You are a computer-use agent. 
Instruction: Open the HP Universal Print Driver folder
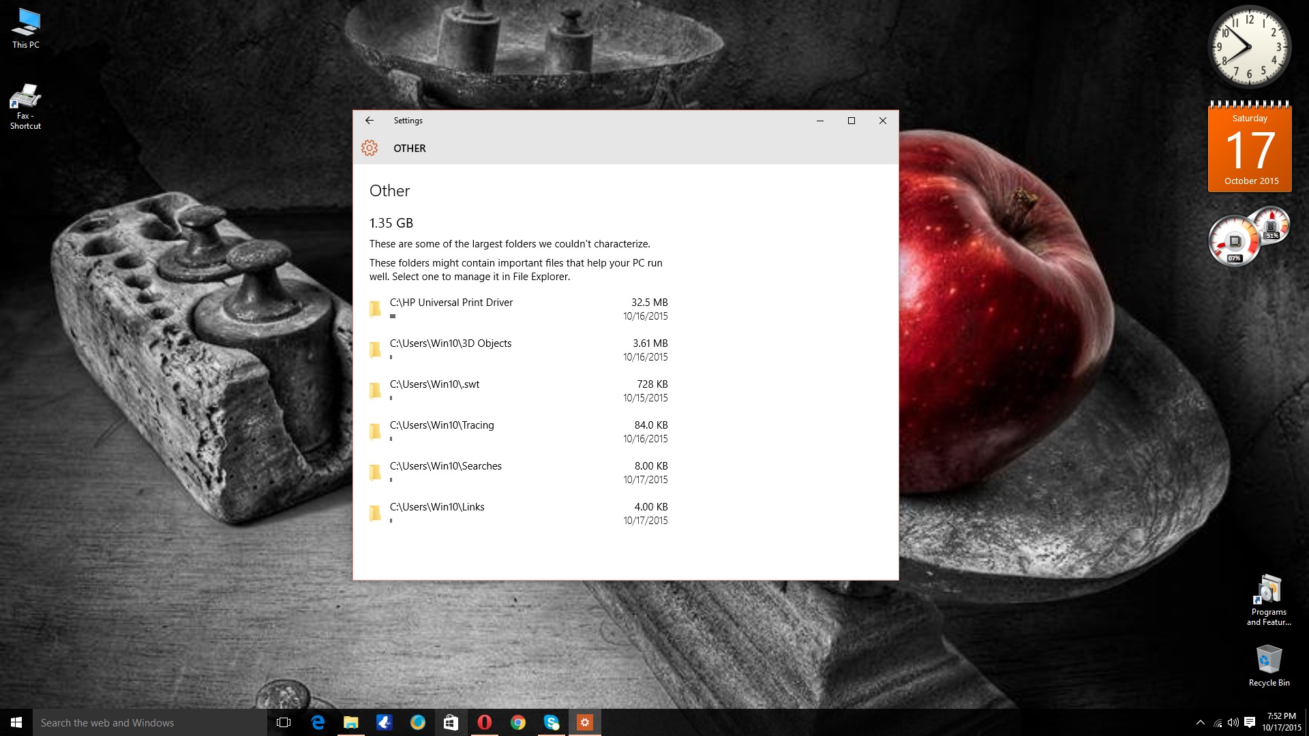click(x=451, y=303)
